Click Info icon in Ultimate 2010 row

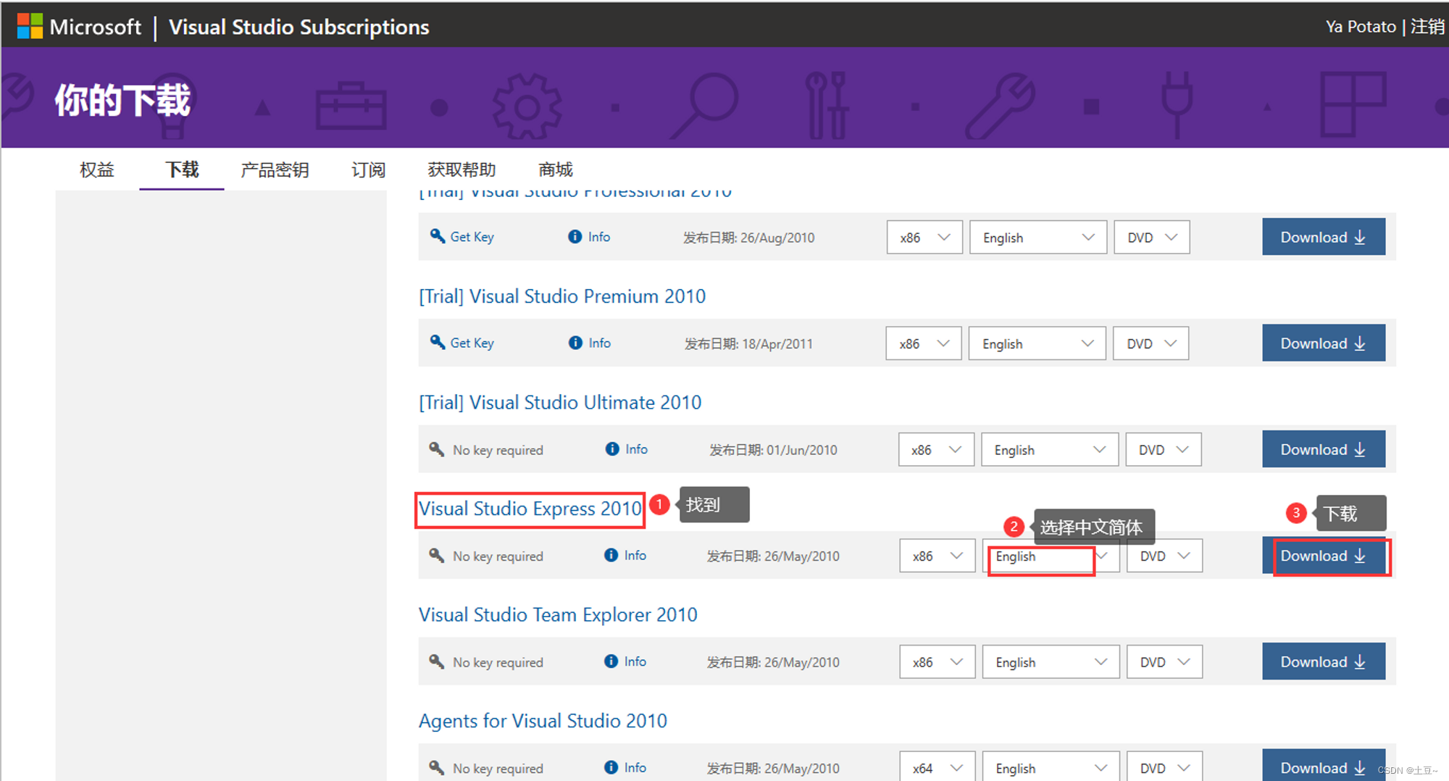pyautogui.click(x=612, y=449)
